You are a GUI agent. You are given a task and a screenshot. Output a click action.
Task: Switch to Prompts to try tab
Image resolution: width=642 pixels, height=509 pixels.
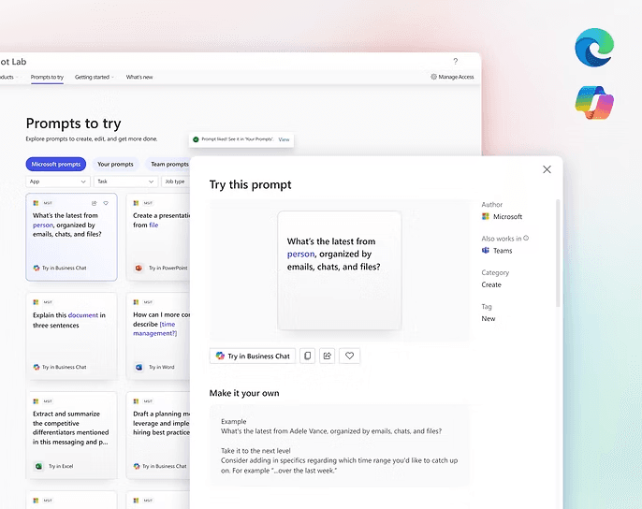pos(47,77)
